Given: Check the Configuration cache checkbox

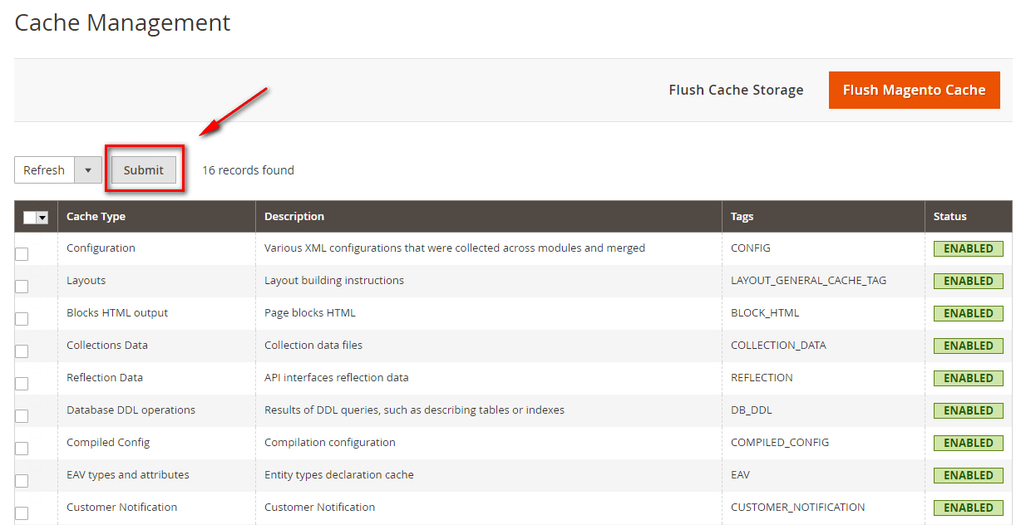Looking at the screenshot, I should pyautogui.click(x=21, y=253).
